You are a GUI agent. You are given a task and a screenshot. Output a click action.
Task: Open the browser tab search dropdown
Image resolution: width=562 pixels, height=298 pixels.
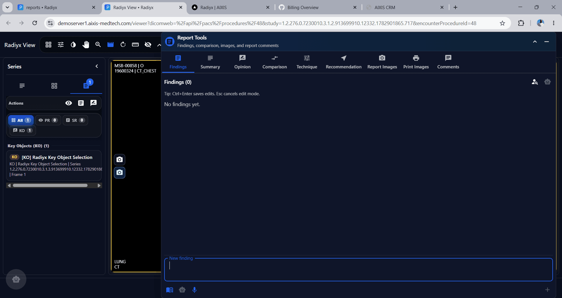click(7, 7)
